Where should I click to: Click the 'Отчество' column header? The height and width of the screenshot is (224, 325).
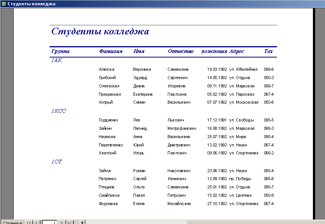[181, 51]
